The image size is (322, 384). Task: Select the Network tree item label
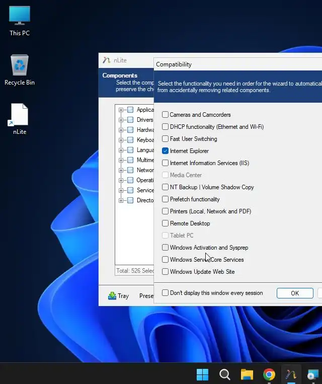145,170
